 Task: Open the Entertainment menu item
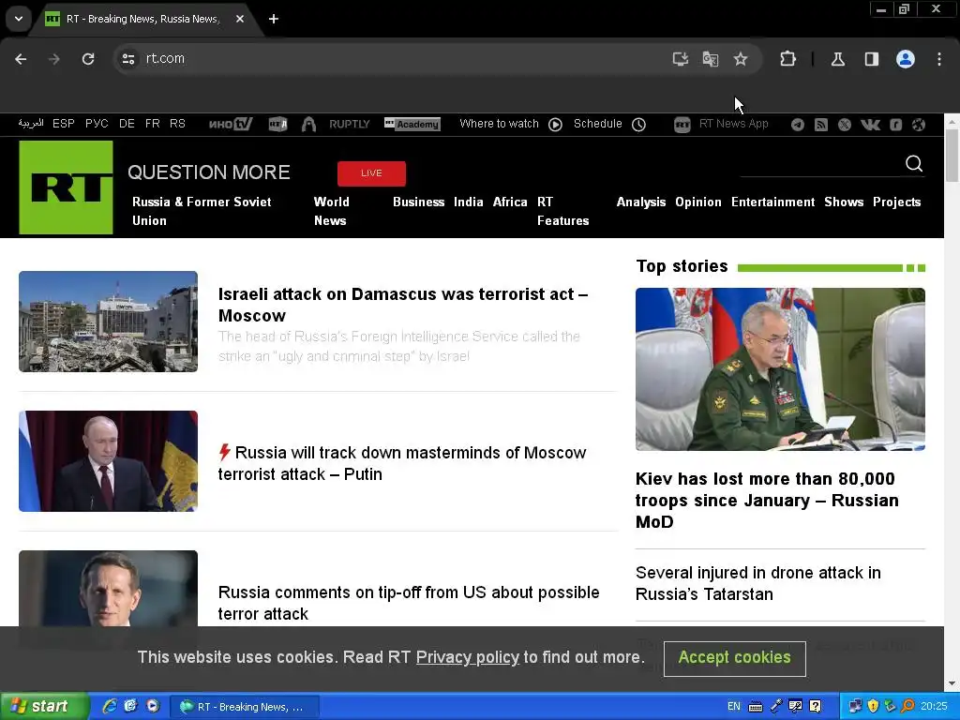772,202
